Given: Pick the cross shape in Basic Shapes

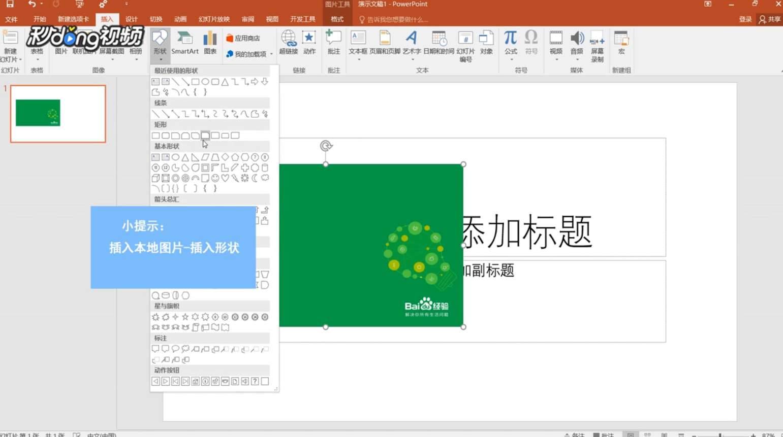Looking at the screenshot, I should (x=245, y=167).
